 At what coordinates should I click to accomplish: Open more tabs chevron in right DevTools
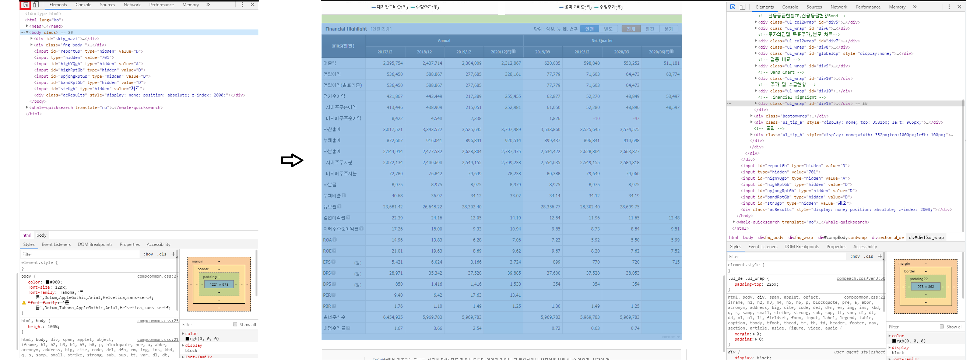point(915,7)
